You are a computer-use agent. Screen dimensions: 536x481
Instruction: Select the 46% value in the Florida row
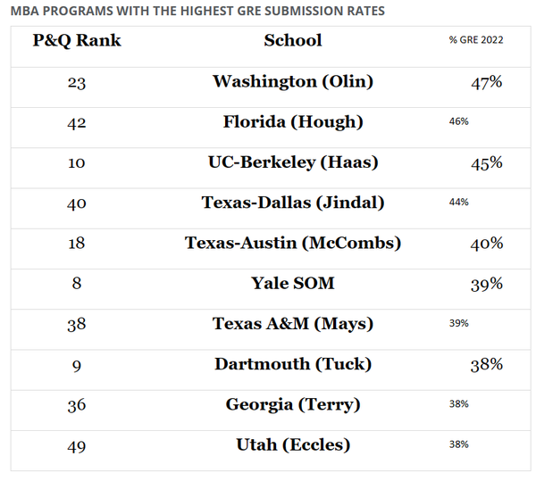[458, 121]
